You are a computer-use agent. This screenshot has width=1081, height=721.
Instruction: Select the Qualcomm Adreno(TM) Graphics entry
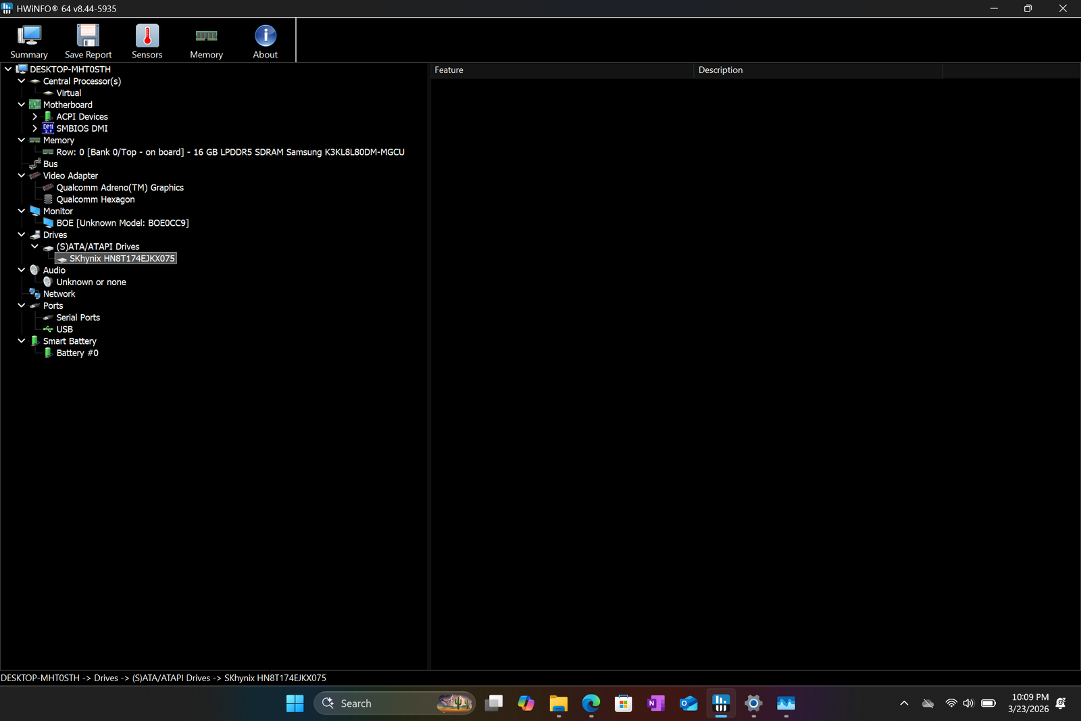point(120,188)
